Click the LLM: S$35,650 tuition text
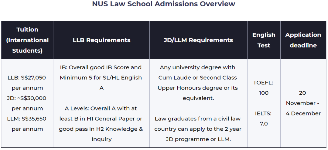Image resolution: width=328 pixels, height=150 pixels. [x=27, y=119]
